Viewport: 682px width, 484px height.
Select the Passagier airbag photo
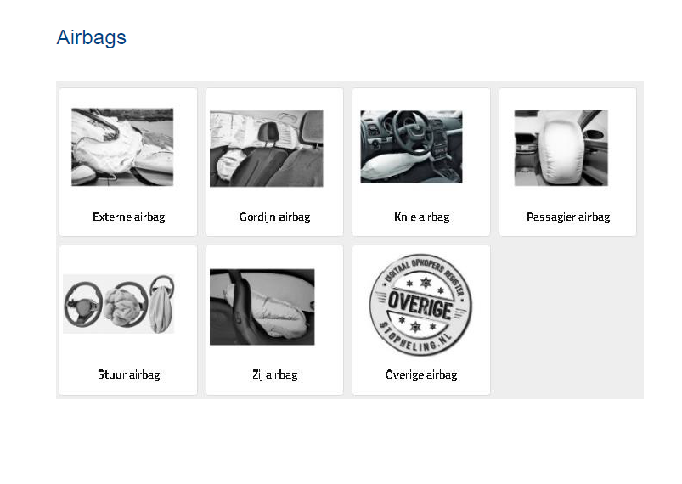point(561,148)
